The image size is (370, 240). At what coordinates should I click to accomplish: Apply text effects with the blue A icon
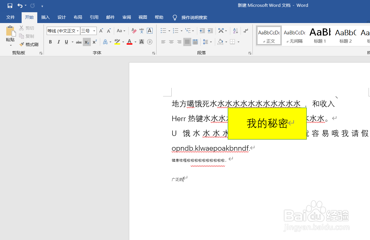105,42
